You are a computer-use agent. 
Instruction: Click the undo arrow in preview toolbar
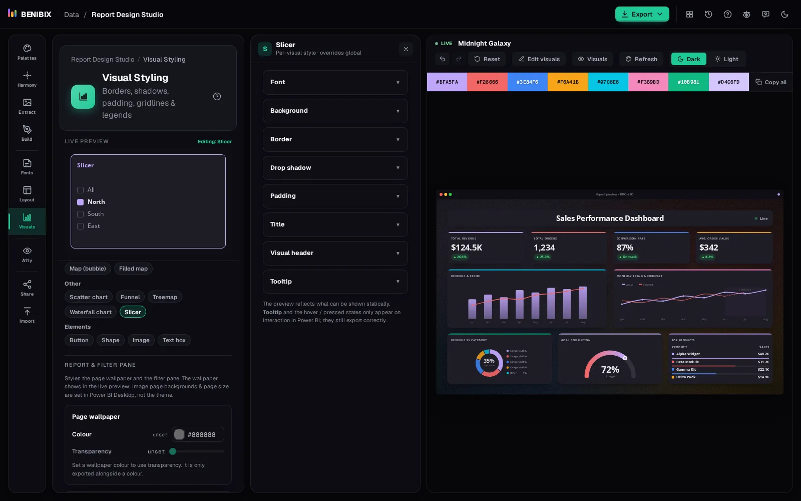pyautogui.click(x=442, y=59)
